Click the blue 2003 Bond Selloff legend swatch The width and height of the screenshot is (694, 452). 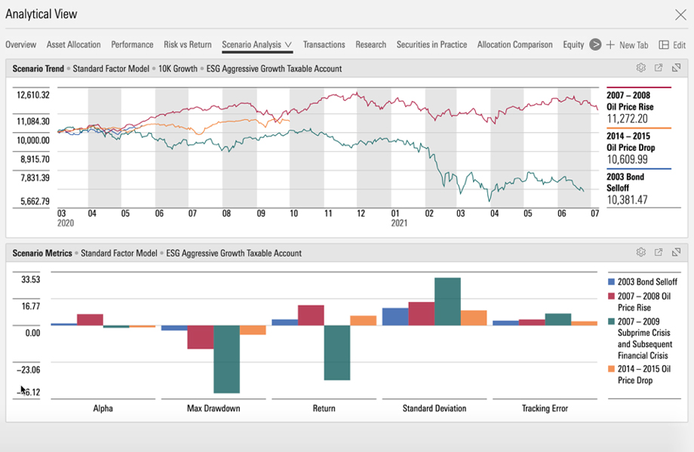coord(612,281)
